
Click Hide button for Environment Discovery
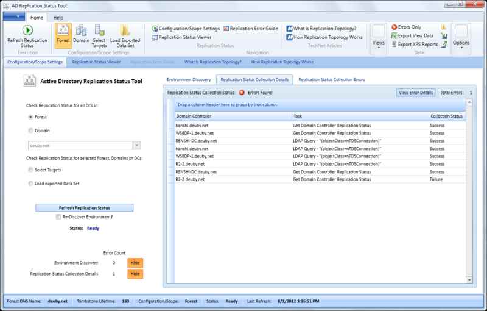pos(135,263)
